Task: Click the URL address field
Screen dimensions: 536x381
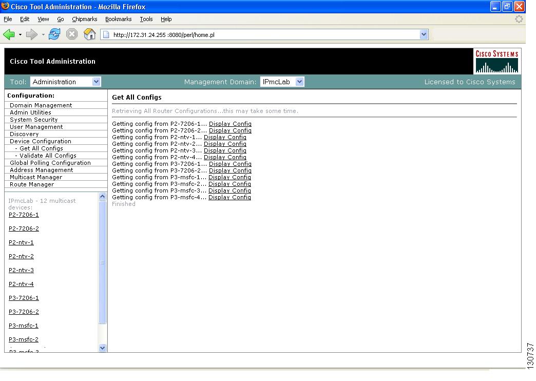Action: click(x=265, y=34)
